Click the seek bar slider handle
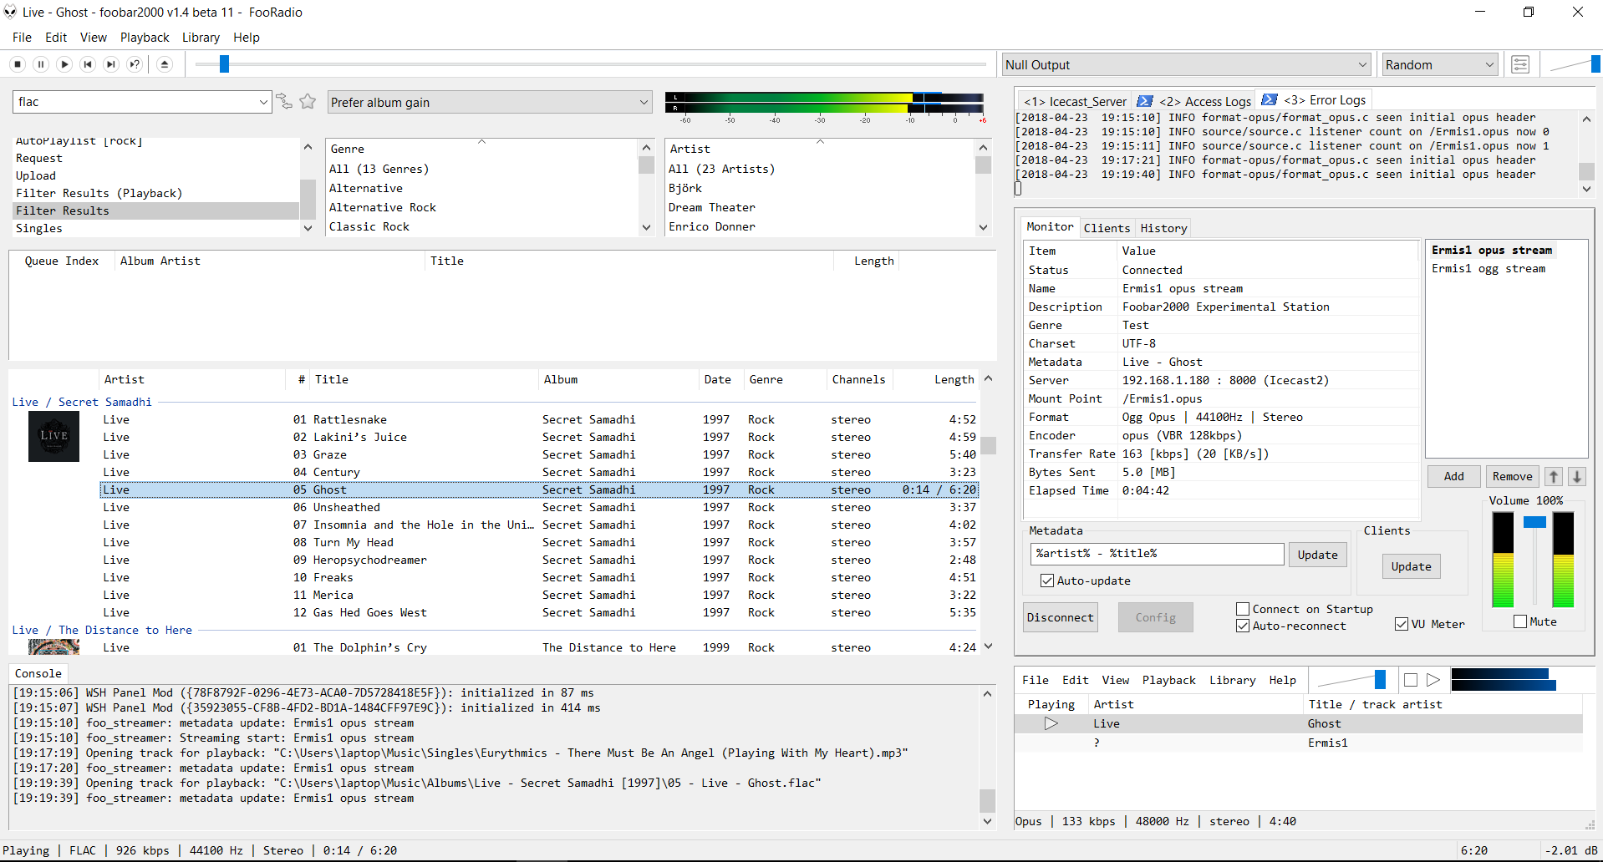This screenshot has width=1603, height=862. pyautogui.click(x=224, y=64)
